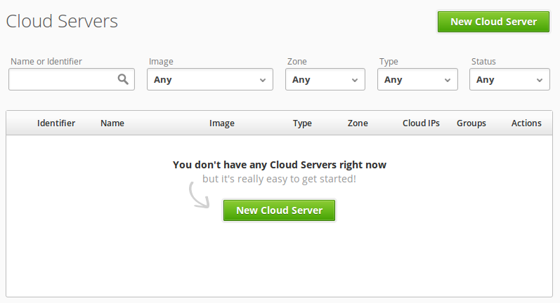Open the Image filter dropdown

tap(210, 79)
